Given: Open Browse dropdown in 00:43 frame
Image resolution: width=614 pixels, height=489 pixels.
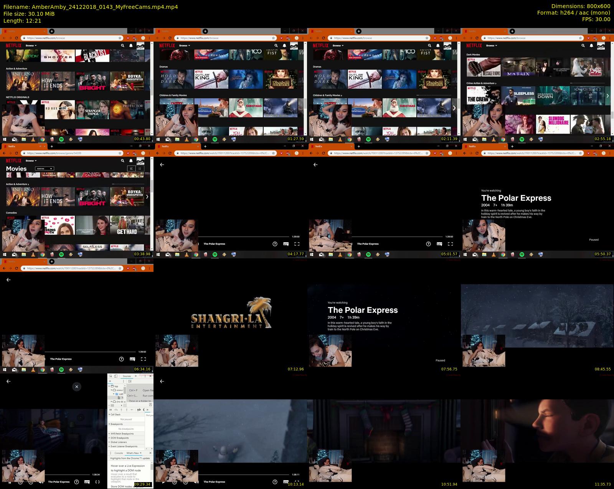Looking at the screenshot, I should pyautogui.click(x=31, y=45).
